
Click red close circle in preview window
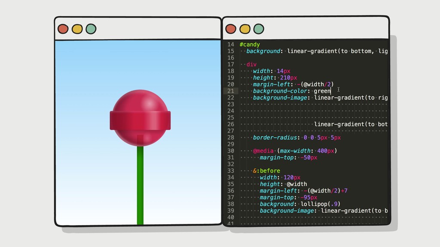(63, 29)
